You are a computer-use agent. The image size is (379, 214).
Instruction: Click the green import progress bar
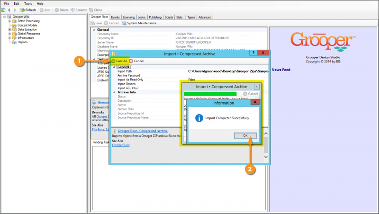point(210,94)
